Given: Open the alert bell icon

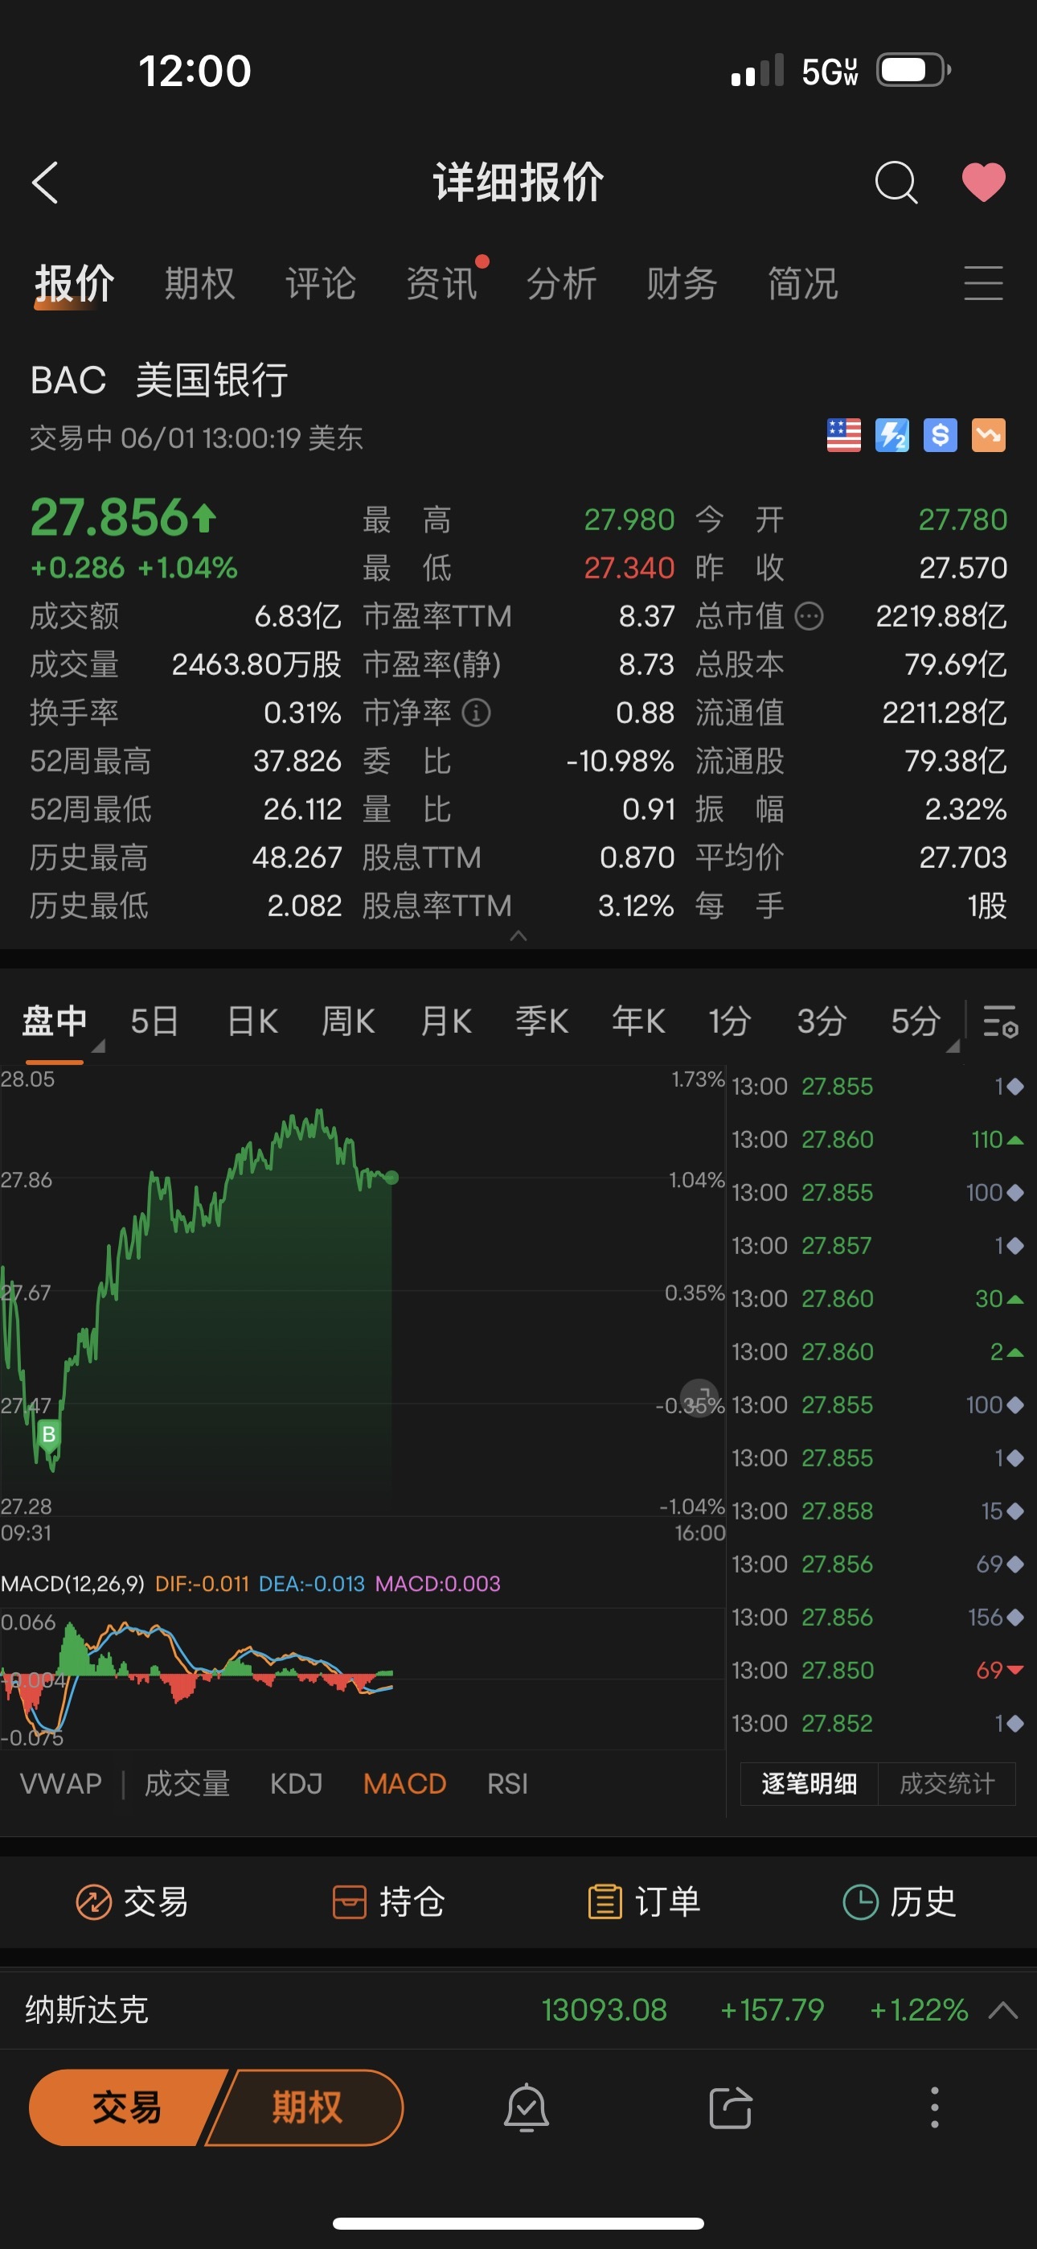Looking at the screenshot, I should pyautogui.click(x=527, y=2107).
